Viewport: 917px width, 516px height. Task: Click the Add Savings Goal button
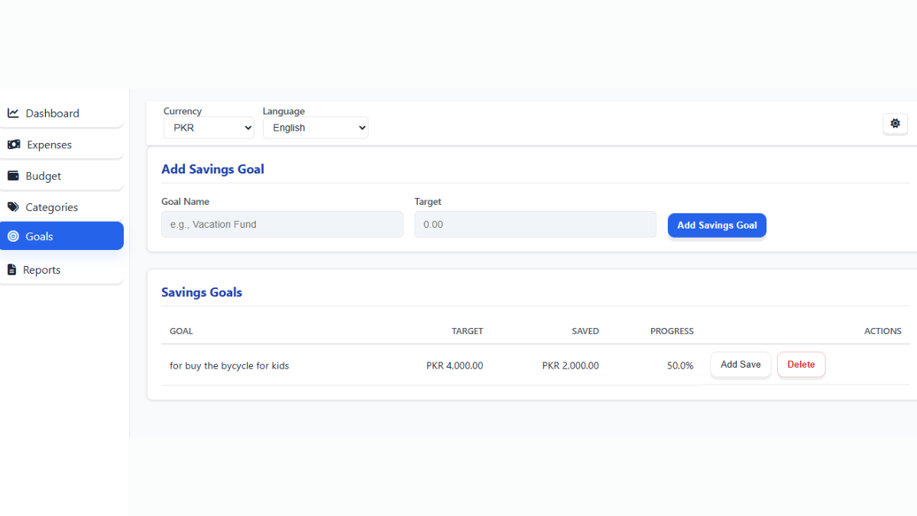pos(717,225)
